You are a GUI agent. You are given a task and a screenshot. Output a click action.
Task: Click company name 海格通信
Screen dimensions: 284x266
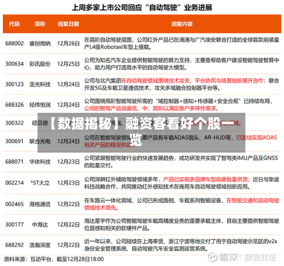(40, 204)
